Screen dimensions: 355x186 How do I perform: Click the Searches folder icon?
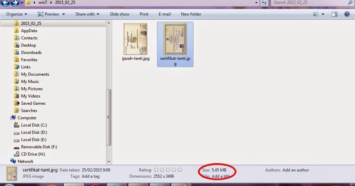click(17, 110)
